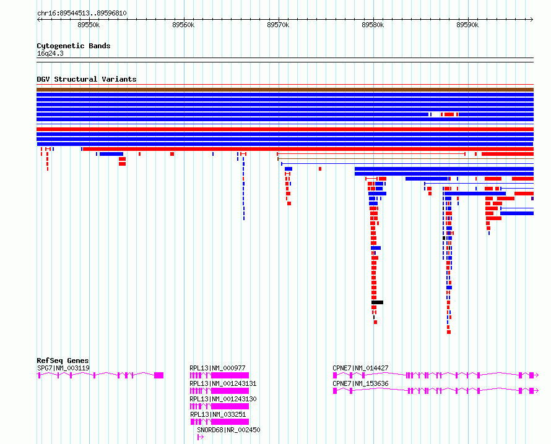Screen dimensions: 551x444
Task: Click the red segment inside the gapped blue variant
Action: coord(449,114)
